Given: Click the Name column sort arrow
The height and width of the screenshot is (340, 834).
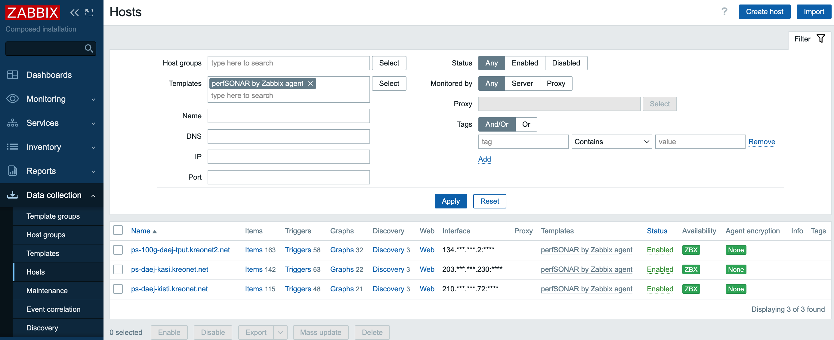Looking at the screenshot, I should click(155, 231).
